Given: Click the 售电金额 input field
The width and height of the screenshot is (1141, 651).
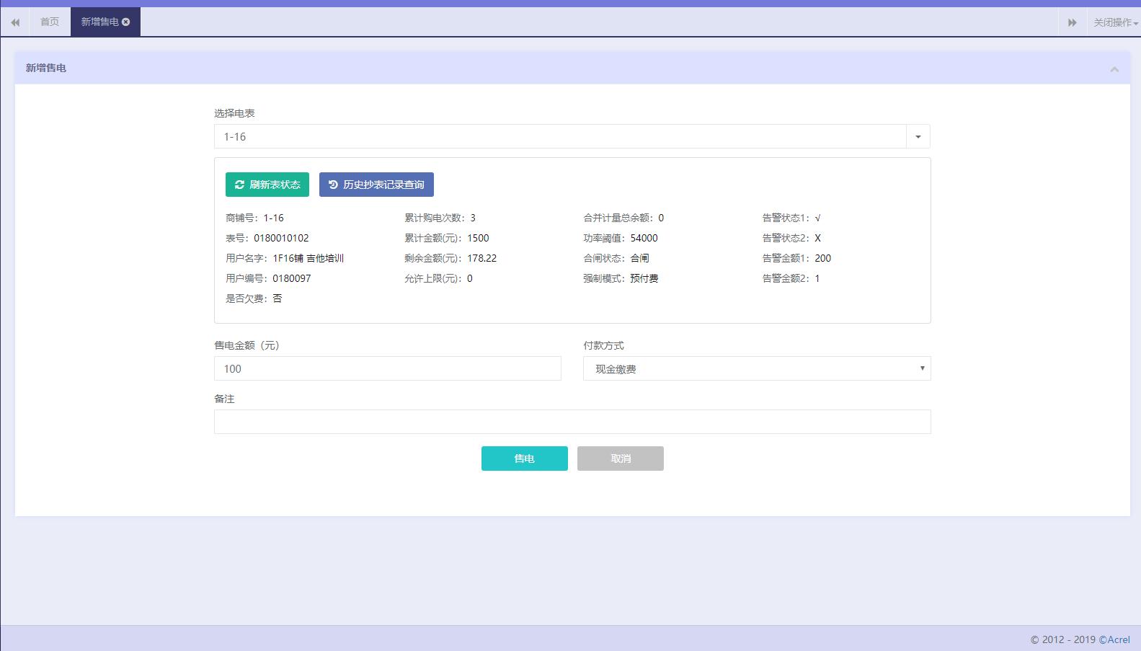Looking at the screenshot, I should pos(388,368).
